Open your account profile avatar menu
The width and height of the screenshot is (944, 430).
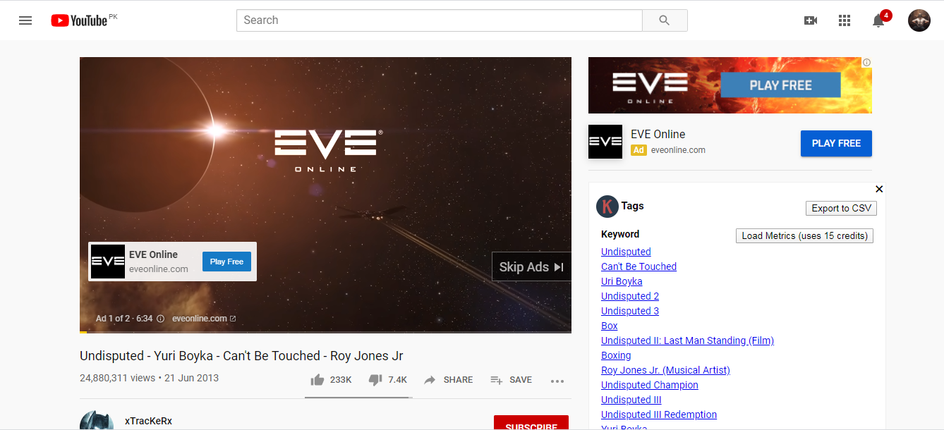click(x=919, y=20)
